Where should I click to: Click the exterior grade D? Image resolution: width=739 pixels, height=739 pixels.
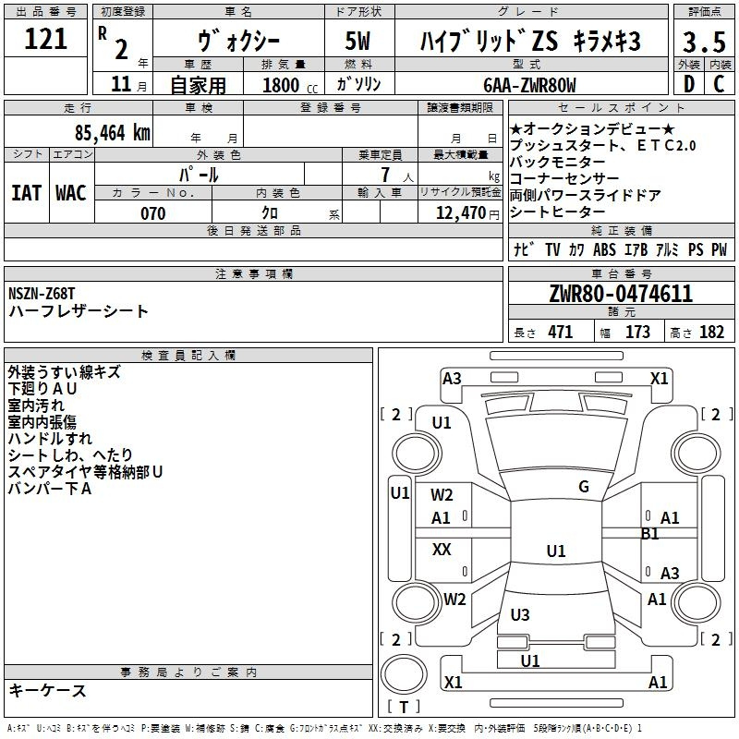click(x=688, y=84)
